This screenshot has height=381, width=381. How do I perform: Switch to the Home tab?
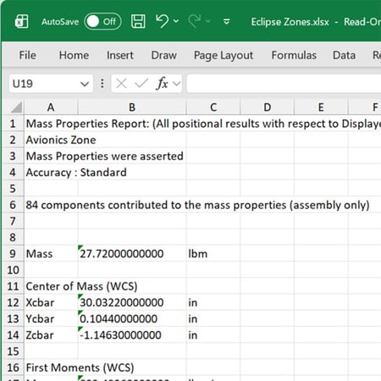74,55
